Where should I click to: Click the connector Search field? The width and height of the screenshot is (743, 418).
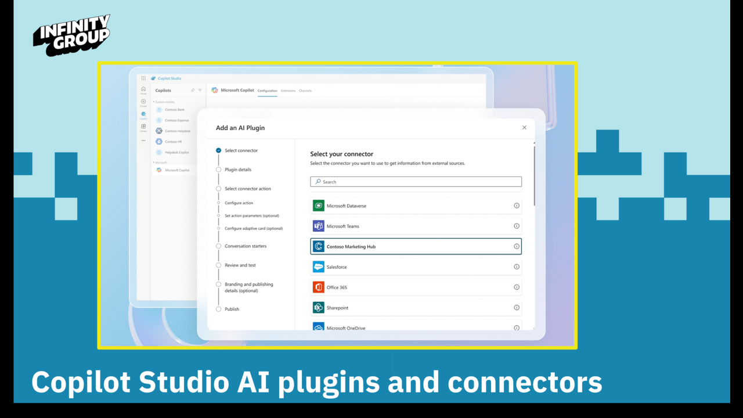point(416,182)
